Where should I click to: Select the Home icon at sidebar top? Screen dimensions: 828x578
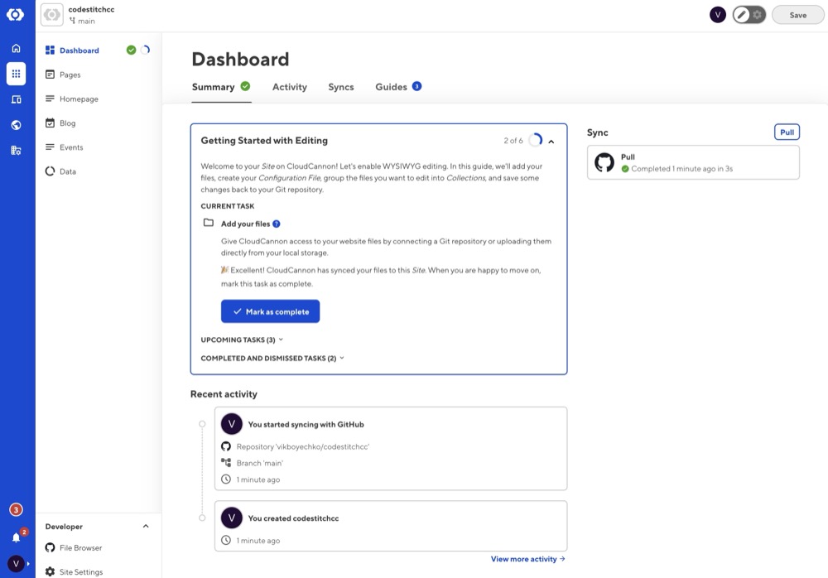click(16, 48)
